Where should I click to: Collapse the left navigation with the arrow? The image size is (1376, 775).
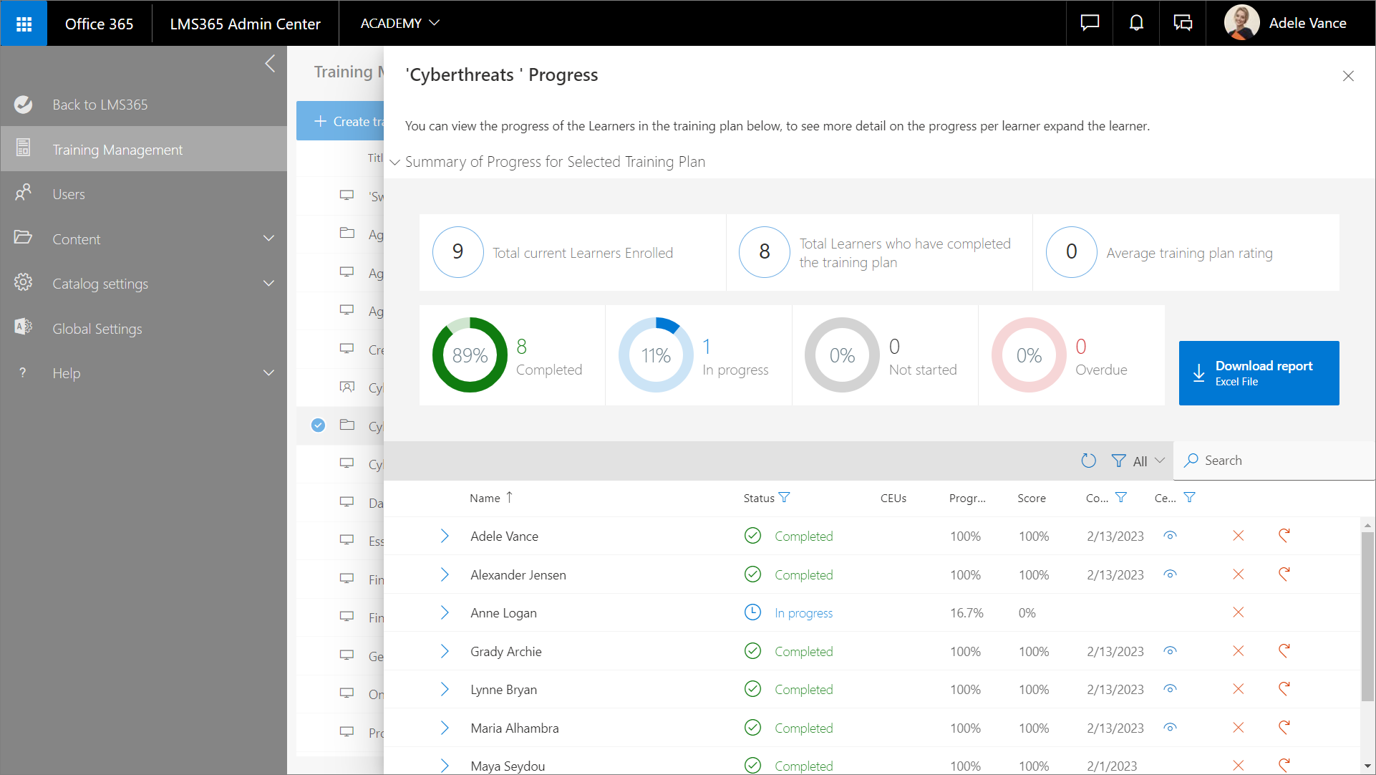[x=270, y=64]
